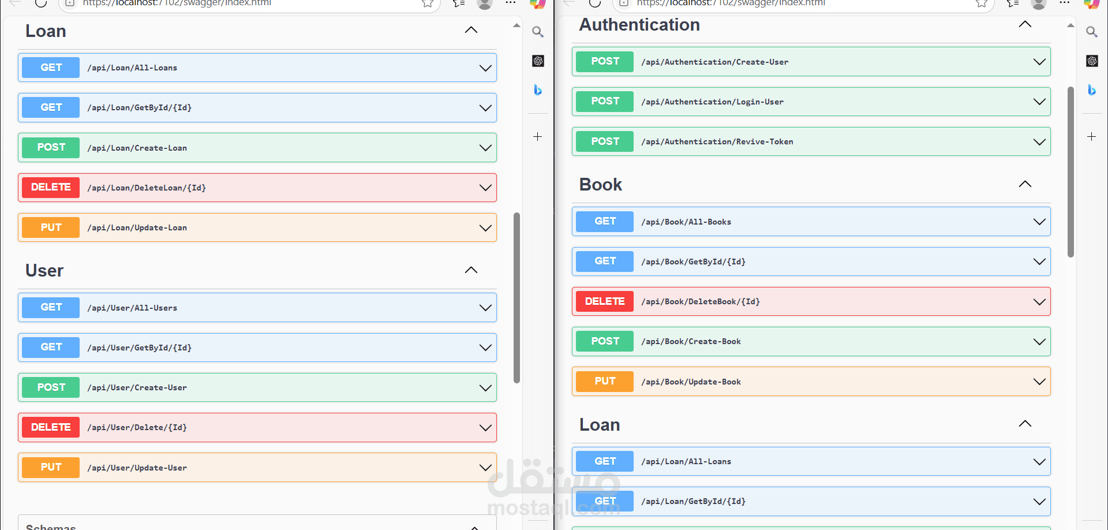
Task: Click the favorites star in right window's address bar
Action: (982, 3)
